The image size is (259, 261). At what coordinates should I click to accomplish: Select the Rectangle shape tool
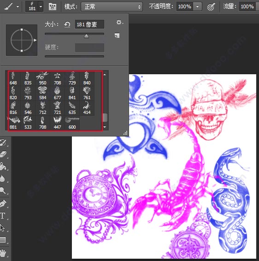coord(3,240)
